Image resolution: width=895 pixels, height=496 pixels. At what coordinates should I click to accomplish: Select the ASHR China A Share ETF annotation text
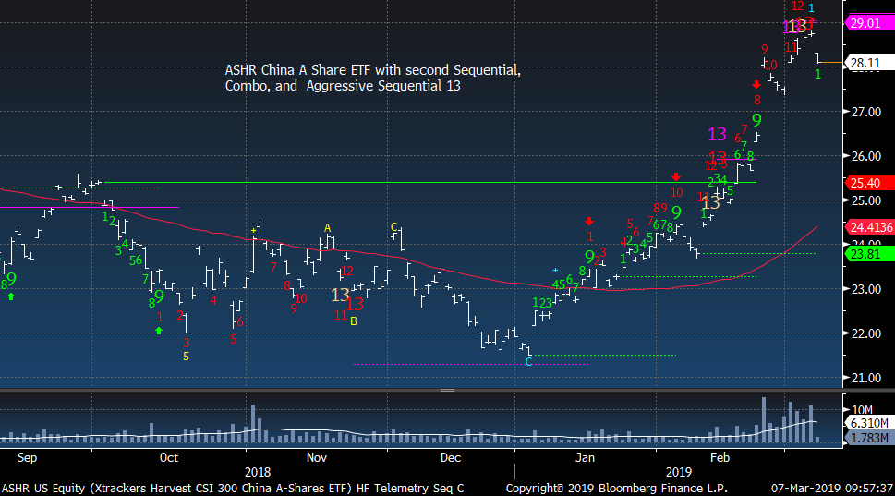[373, 79]
